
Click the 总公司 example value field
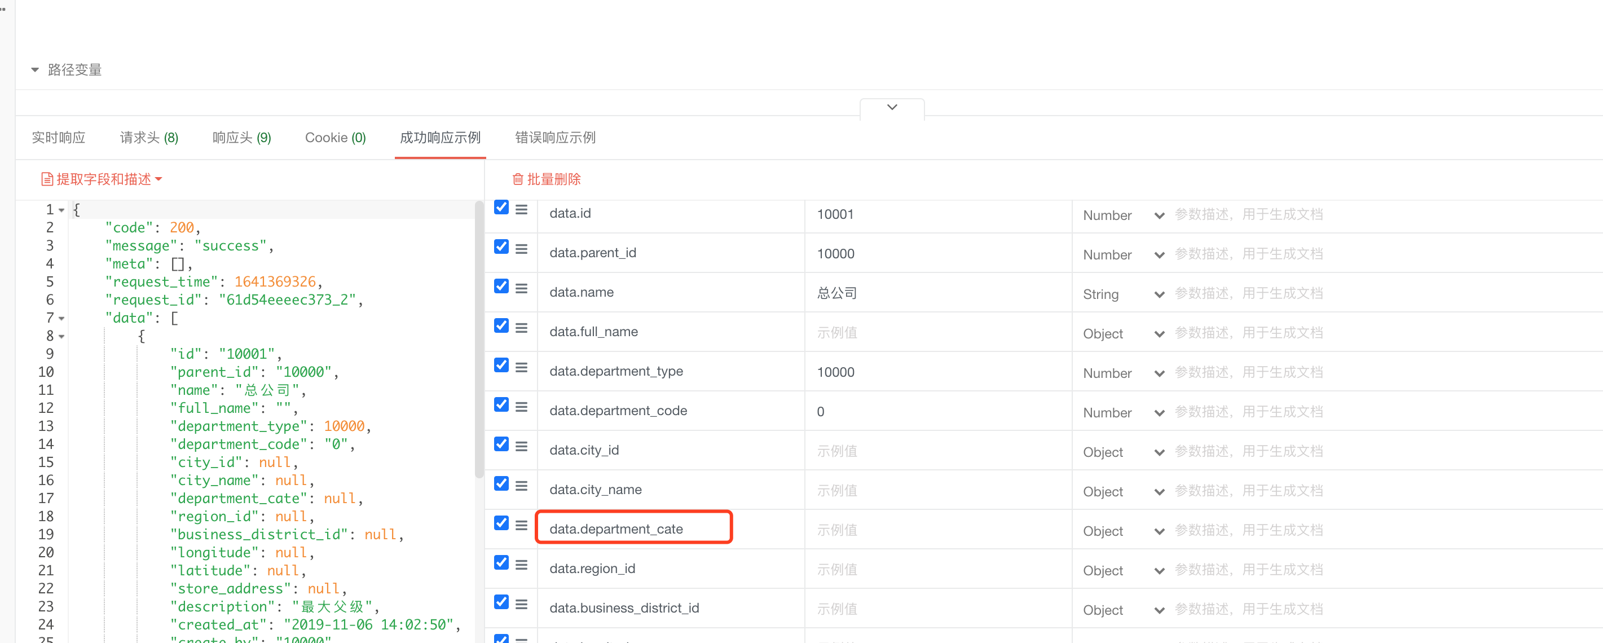pos(938,293)
